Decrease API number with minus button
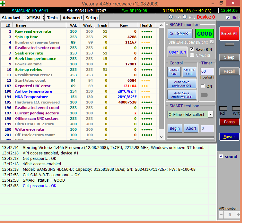This screenshot has width=262, height=223. (x=221, y=215)
